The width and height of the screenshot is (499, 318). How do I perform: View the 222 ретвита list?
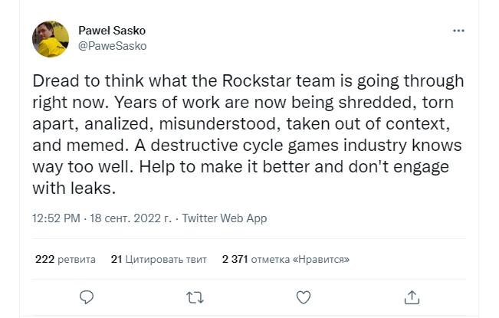(x=65, y=259)
